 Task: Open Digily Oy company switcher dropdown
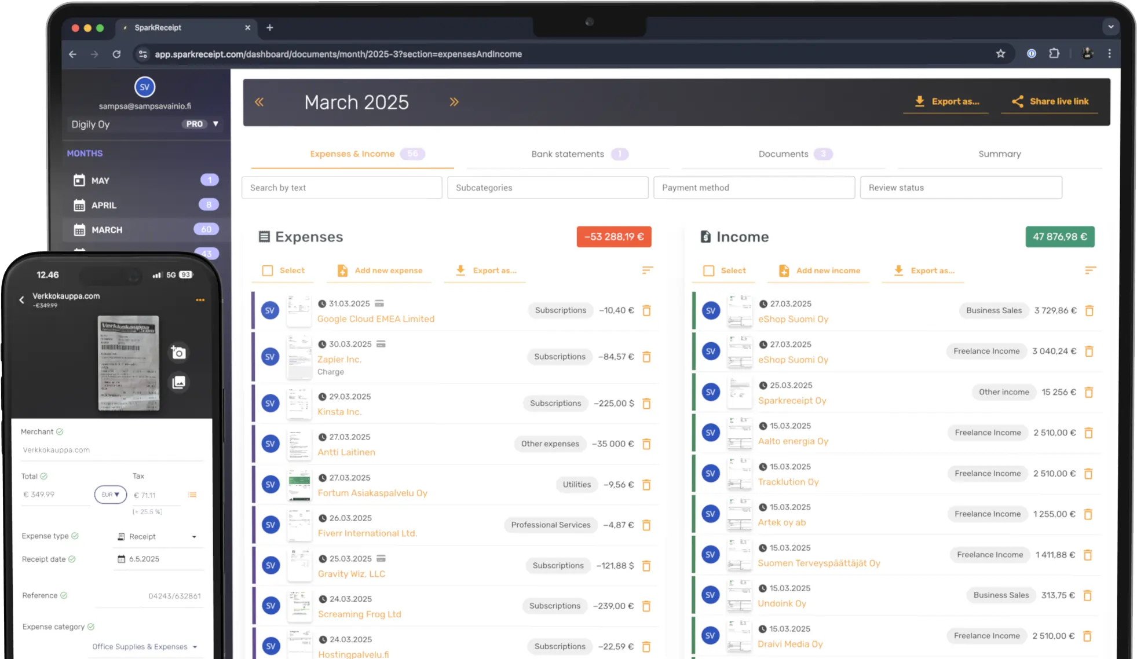click(x=145, y=124)
